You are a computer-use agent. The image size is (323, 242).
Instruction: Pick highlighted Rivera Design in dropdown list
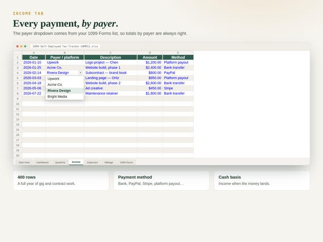tap(65, 90)
